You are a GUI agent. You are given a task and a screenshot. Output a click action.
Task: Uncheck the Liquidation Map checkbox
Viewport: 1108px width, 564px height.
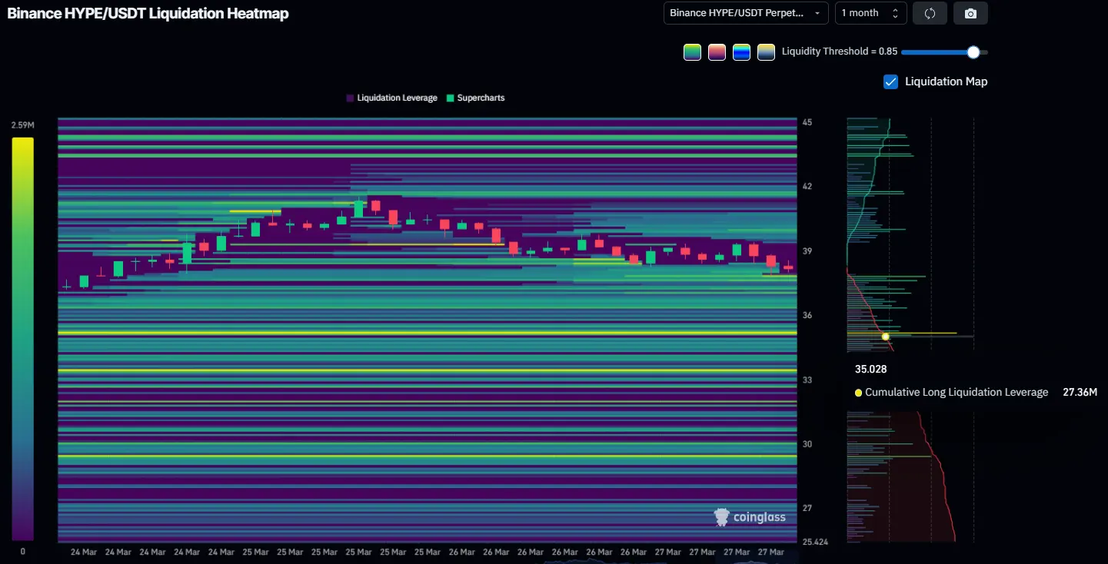coord(890,81)
